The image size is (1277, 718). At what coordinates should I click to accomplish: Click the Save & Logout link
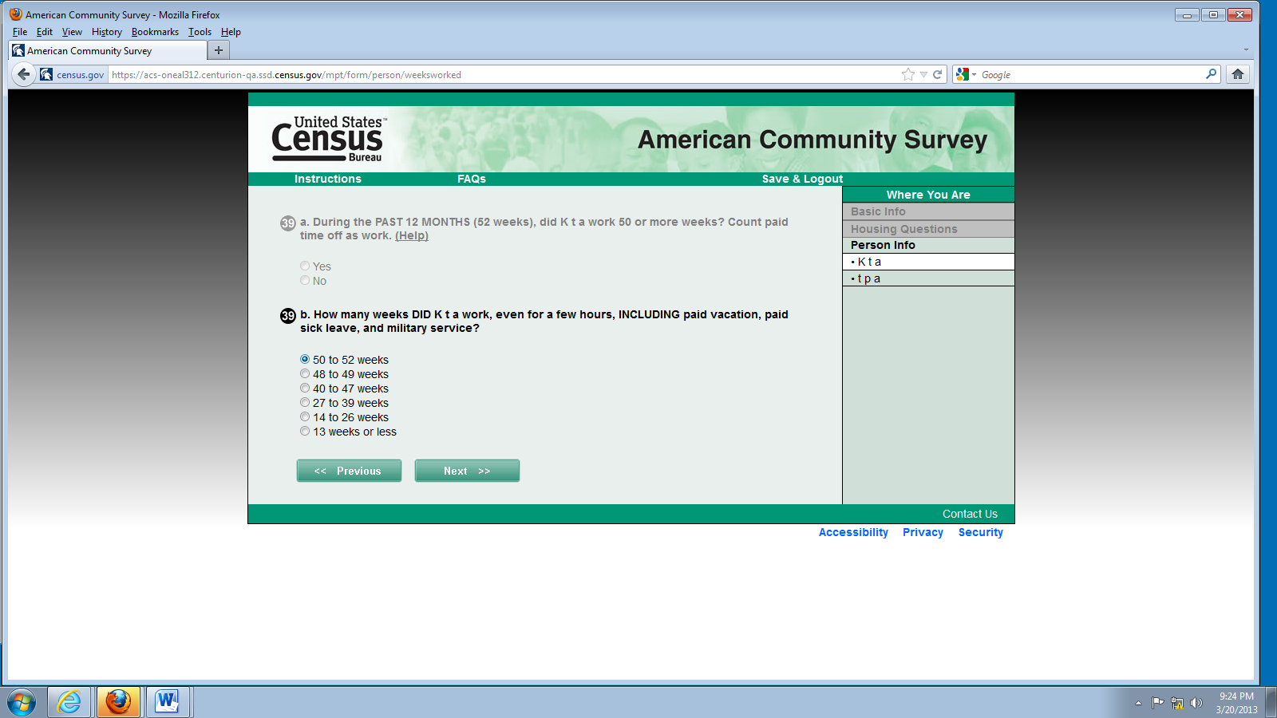tap(802, 179)
